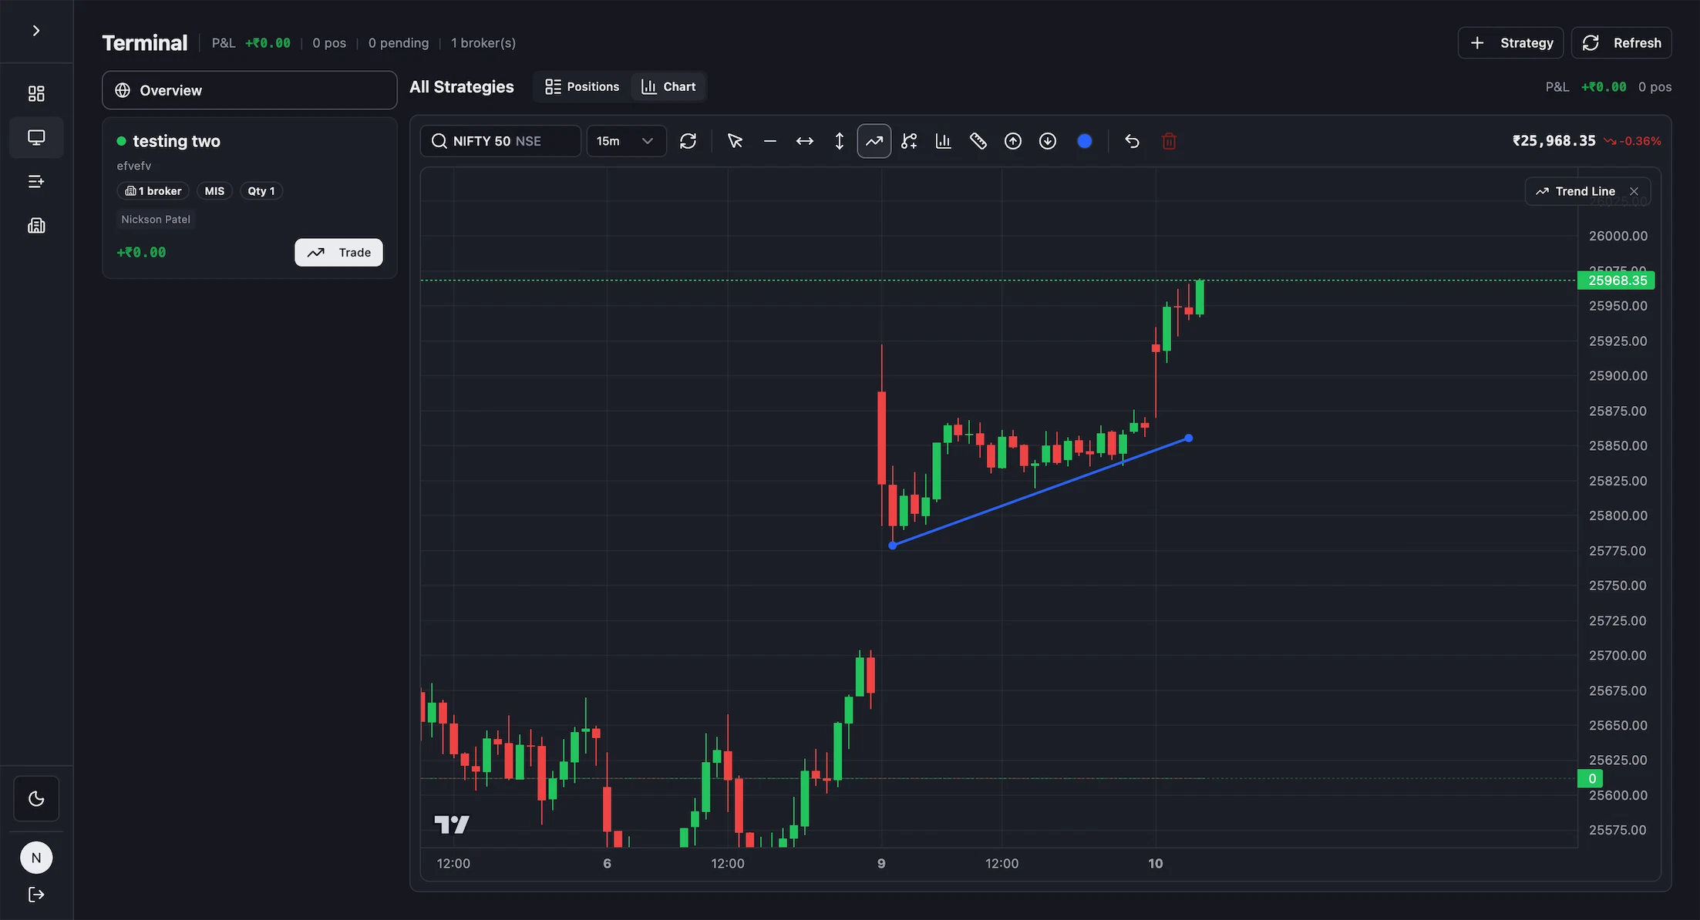
Task: Open the list-add icon in the sidebar
Action: point(36,182)
